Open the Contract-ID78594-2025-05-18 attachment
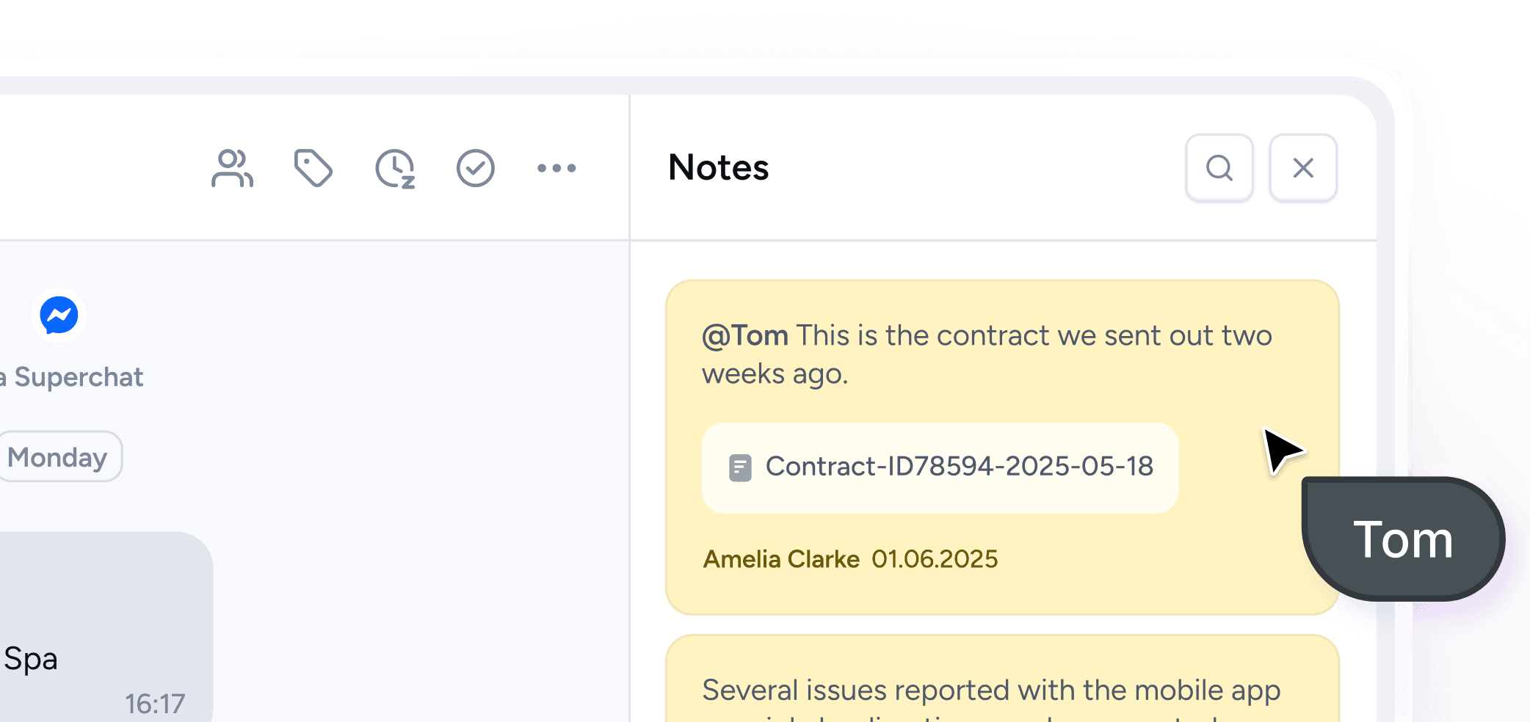Viewport: 1530px width, 722px height. [x=958, y=467]
